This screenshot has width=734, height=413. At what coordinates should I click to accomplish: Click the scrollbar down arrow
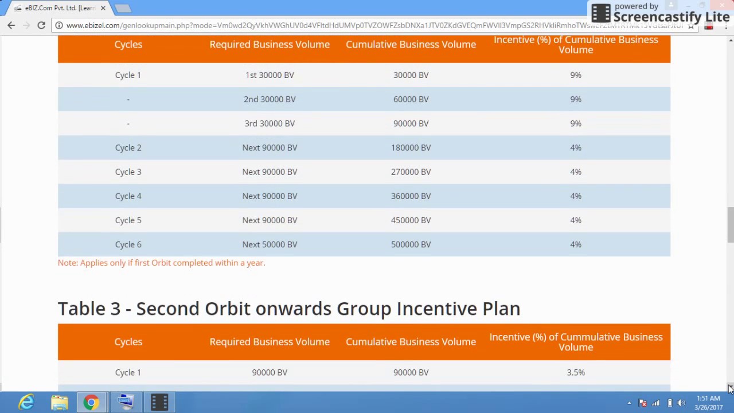731,388
